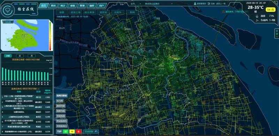Click the user account icon in header
This screenshot has width=279, height=136.
(195, 3)
